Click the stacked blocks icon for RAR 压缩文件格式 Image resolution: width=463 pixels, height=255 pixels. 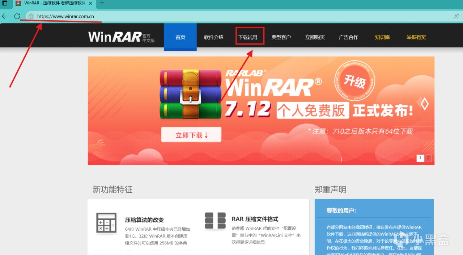click(x=215, y=221)
